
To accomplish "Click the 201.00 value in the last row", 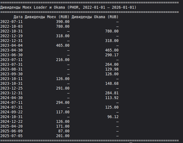I will pyautogui.click(x=62, y=136).
